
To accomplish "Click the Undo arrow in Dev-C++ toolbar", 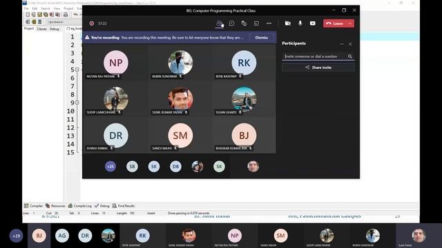I will tap(75, 14).
